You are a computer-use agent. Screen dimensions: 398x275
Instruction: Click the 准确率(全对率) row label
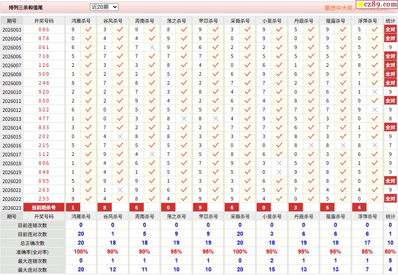click(32, 252)
